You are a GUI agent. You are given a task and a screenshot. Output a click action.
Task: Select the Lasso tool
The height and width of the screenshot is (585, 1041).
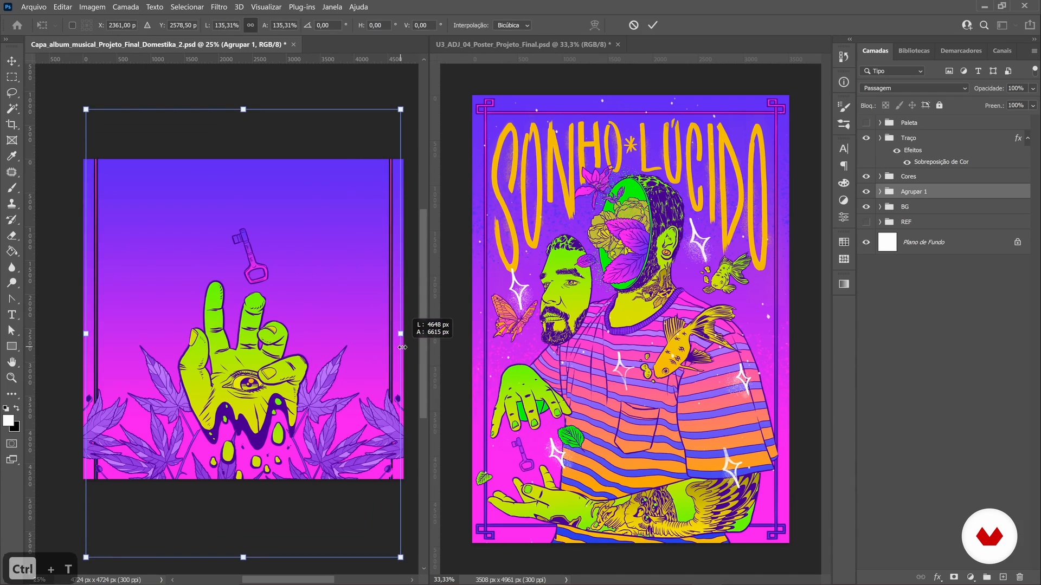11,93
